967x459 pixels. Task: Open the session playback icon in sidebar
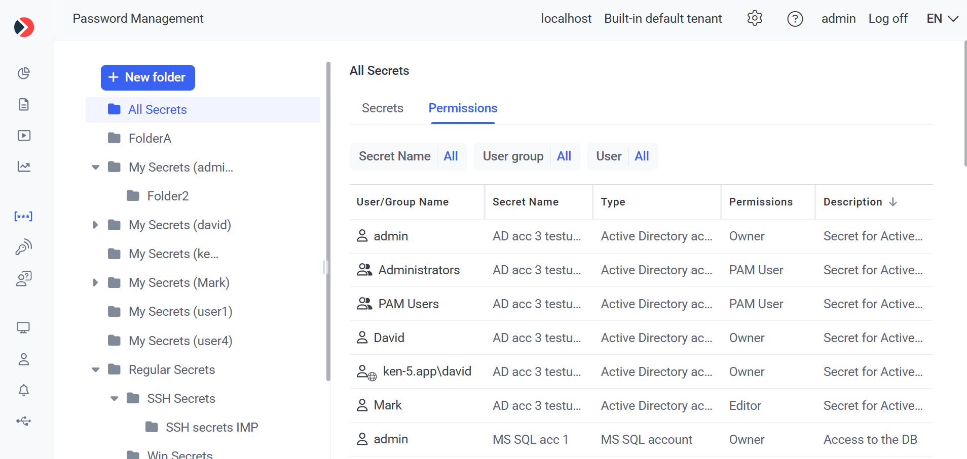(x=24, y=136)
